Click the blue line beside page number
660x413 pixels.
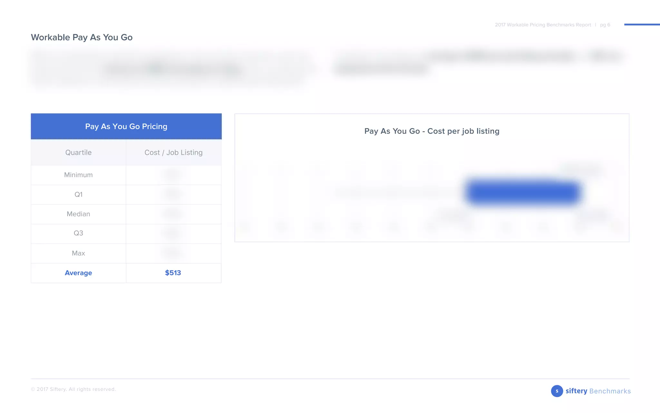pyautogui.click(x=642, y=24)
